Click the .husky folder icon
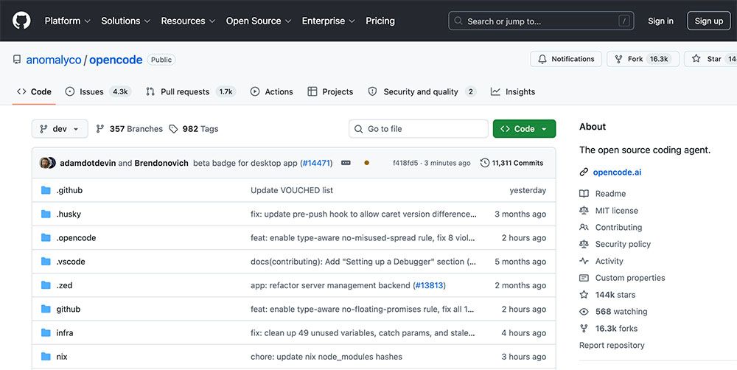This screenshot has width=737, height=370. (x=46, y=214)
